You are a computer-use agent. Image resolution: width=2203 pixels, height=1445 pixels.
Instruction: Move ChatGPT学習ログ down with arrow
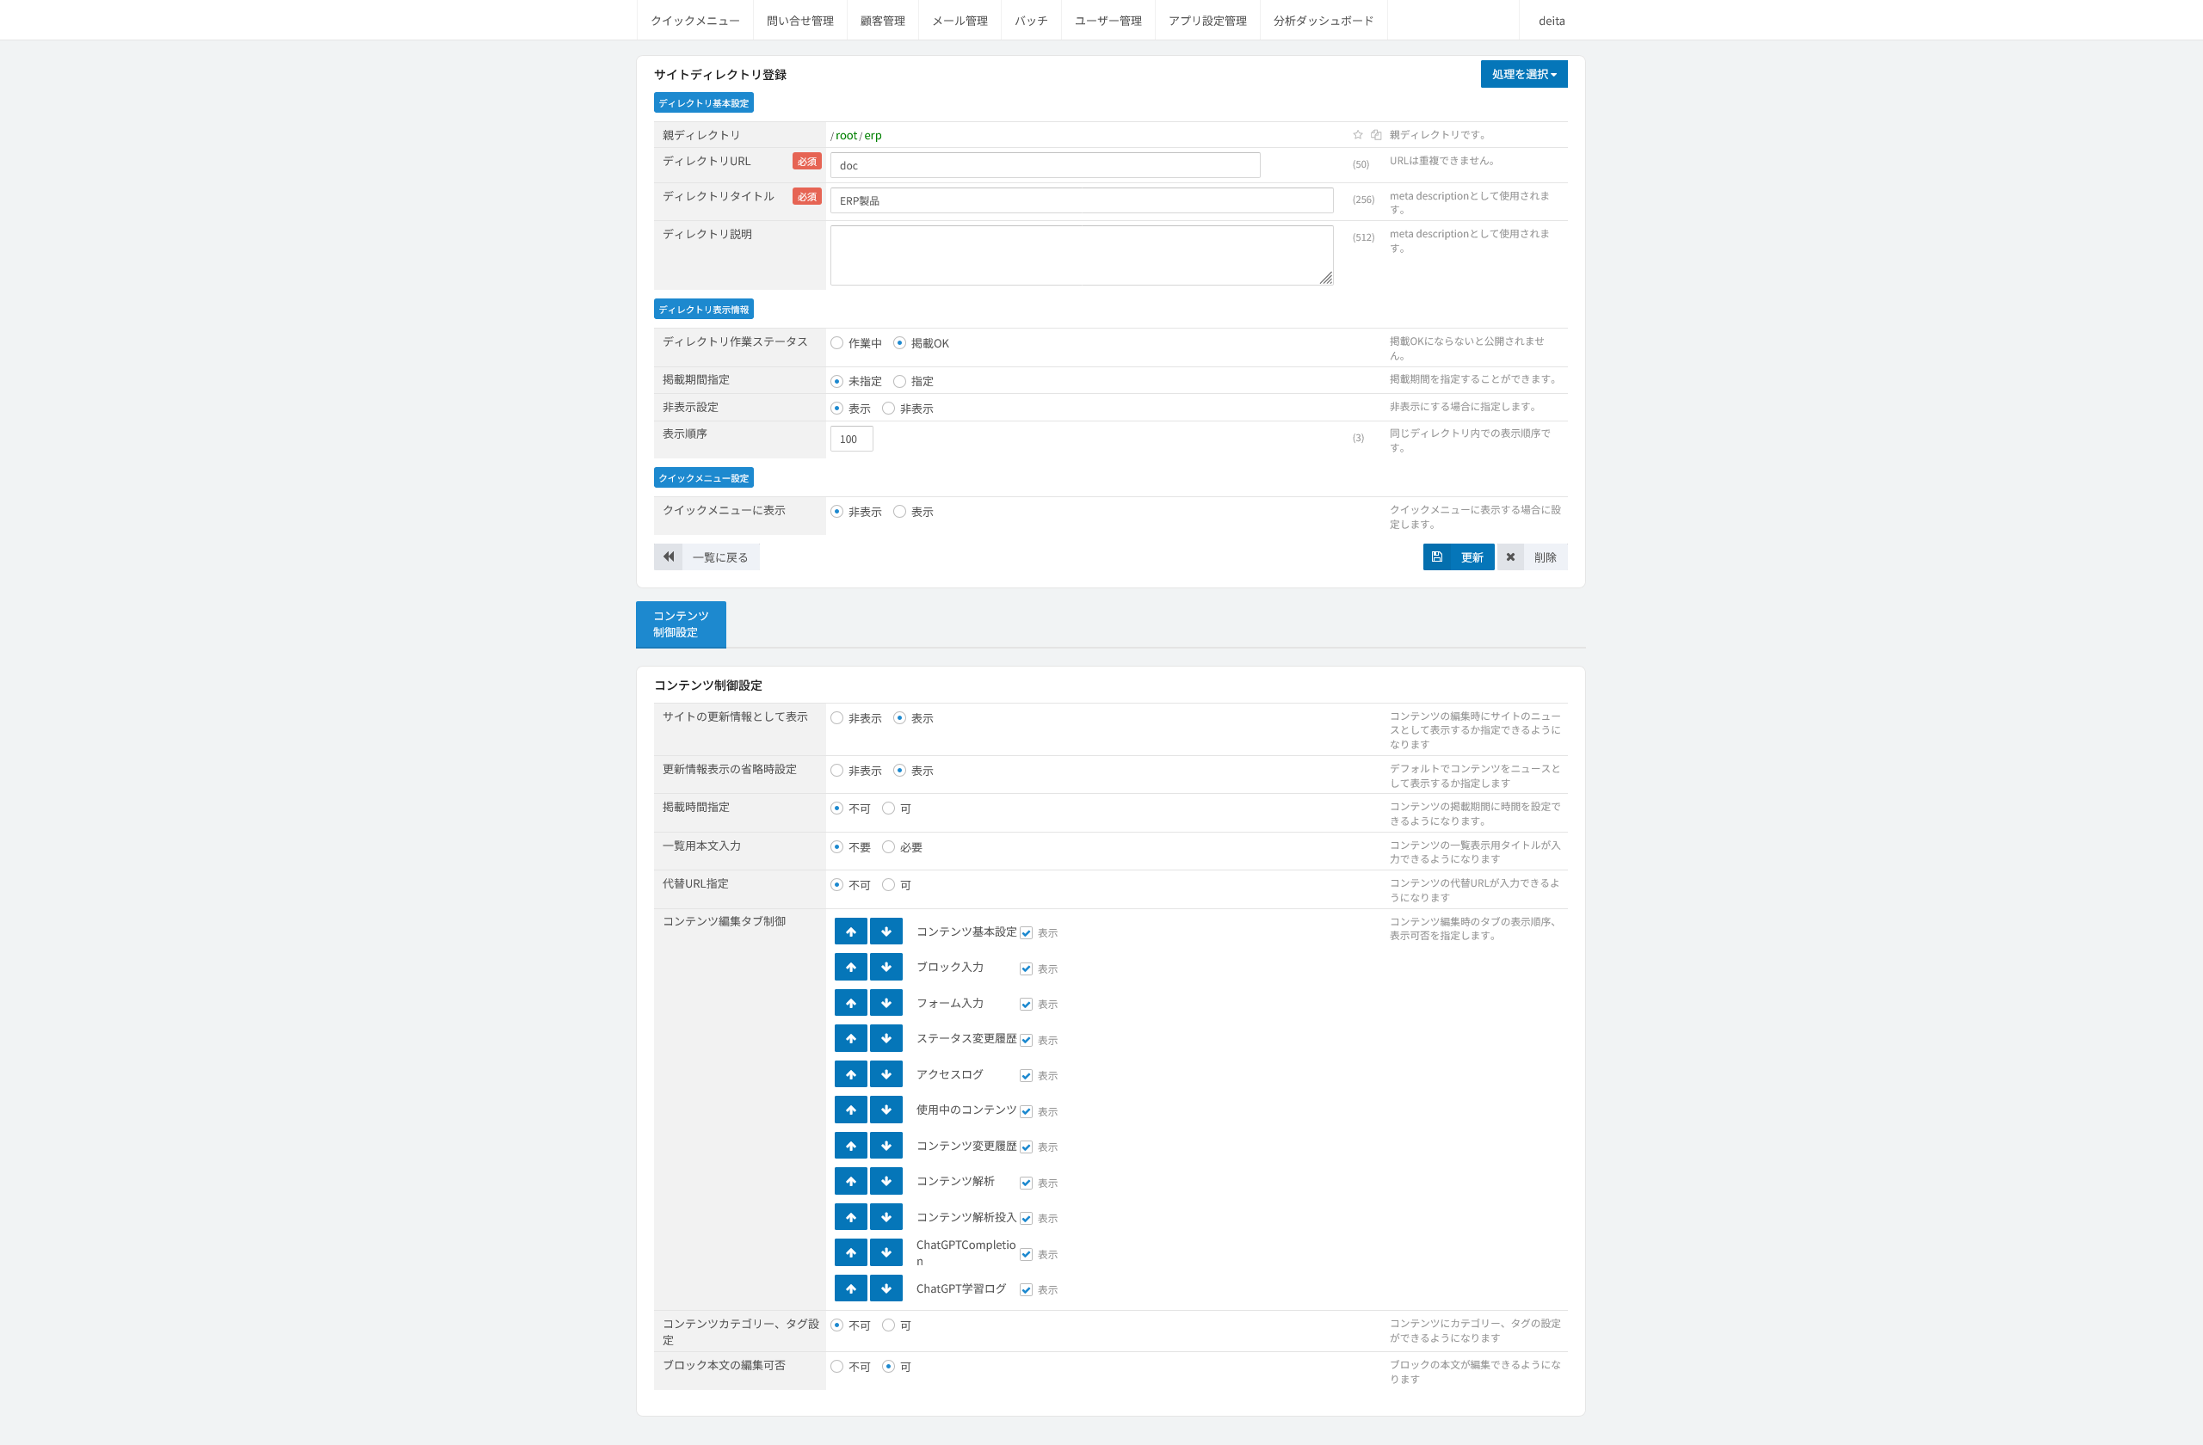(x=886, y=1288)
